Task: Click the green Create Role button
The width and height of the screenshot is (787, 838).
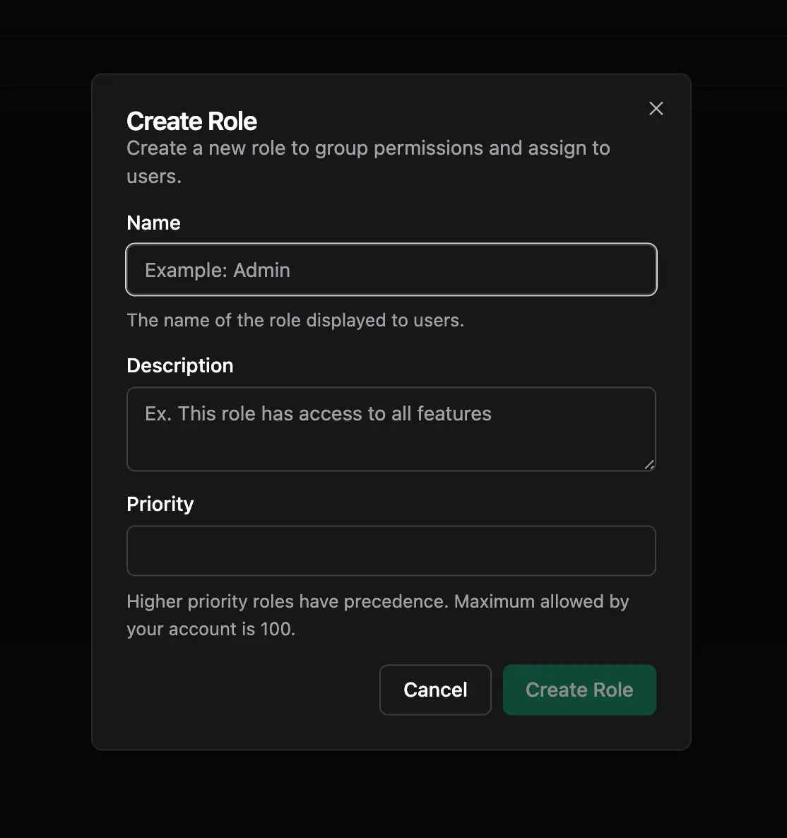Action: coord(579,690)
